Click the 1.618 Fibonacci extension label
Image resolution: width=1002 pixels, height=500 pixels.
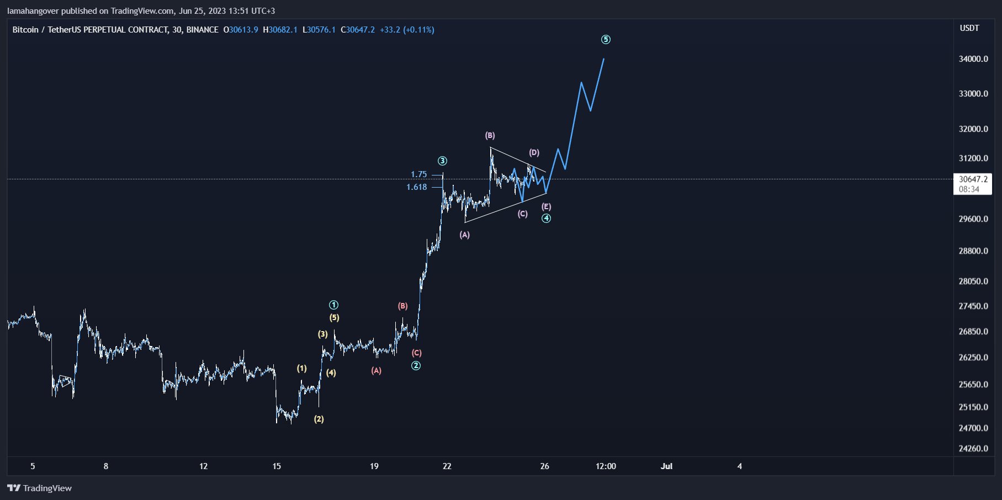point(417,187)
